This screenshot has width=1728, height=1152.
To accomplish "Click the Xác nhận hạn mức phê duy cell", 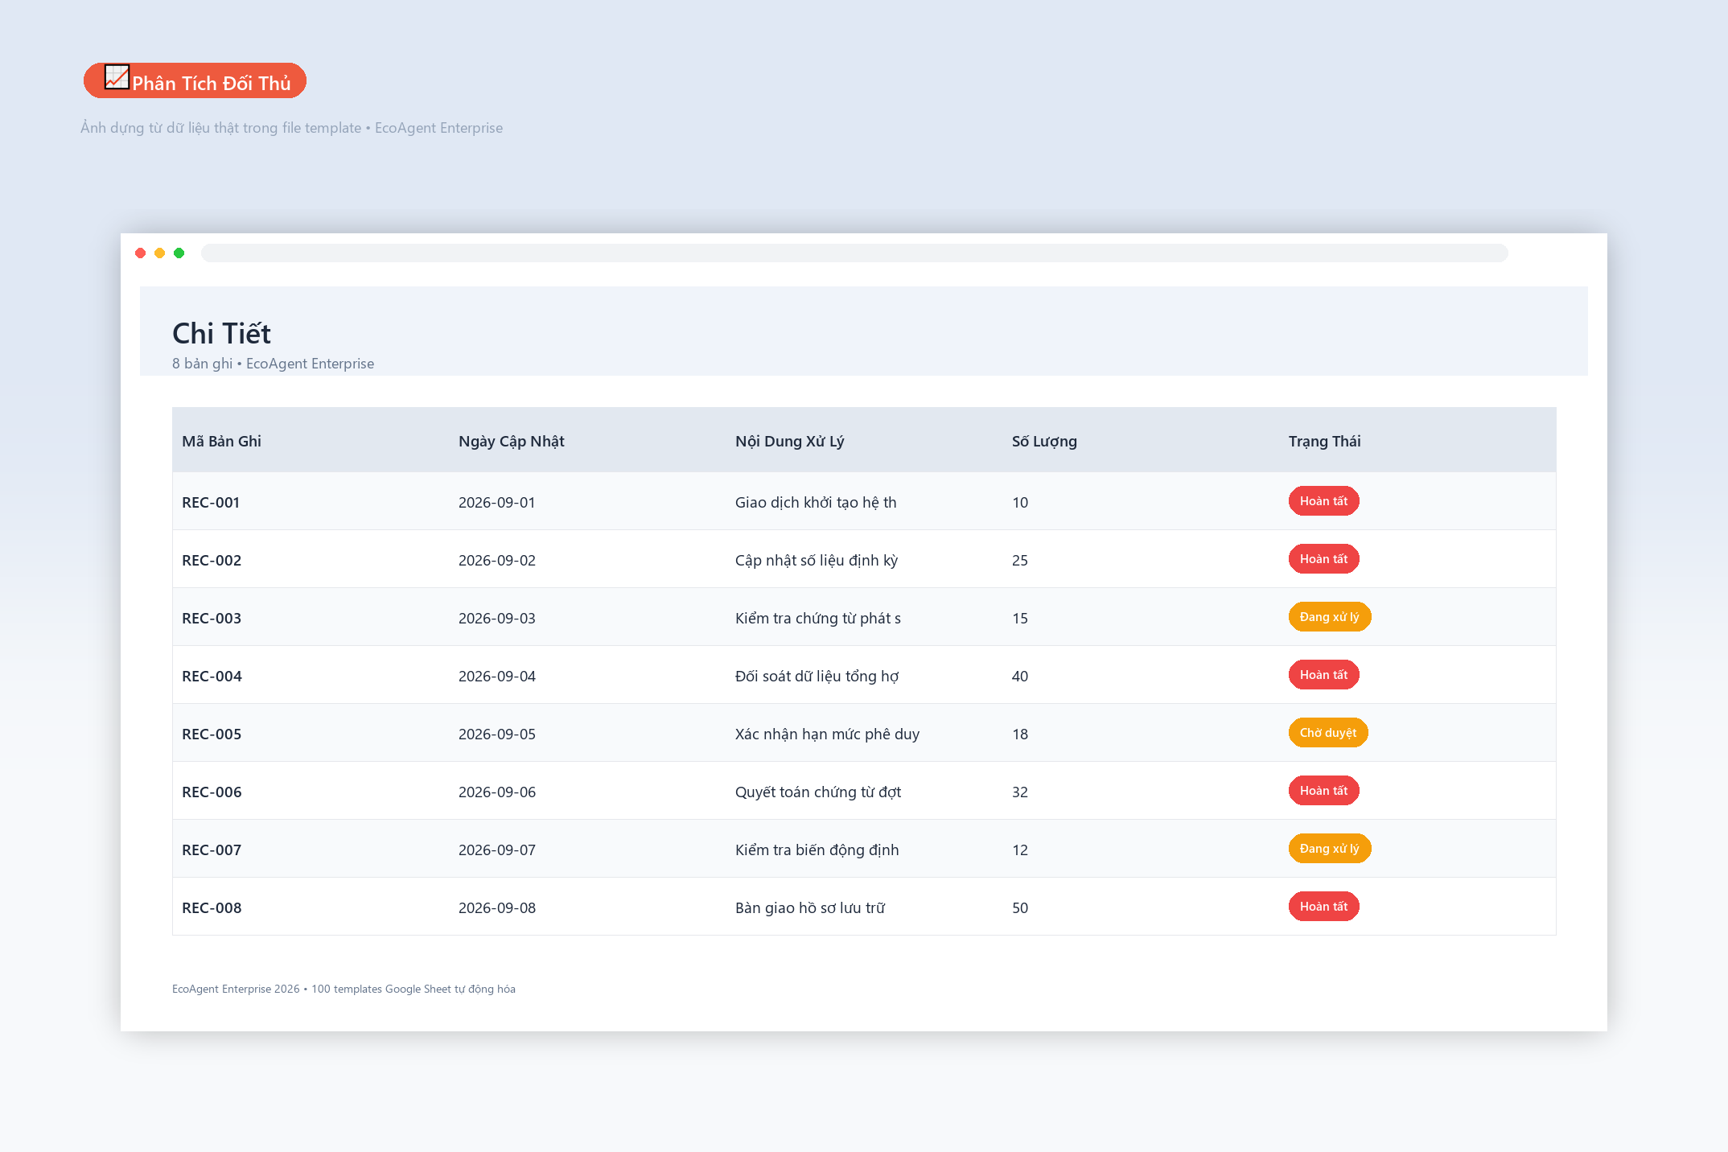I will click(827, 734).
